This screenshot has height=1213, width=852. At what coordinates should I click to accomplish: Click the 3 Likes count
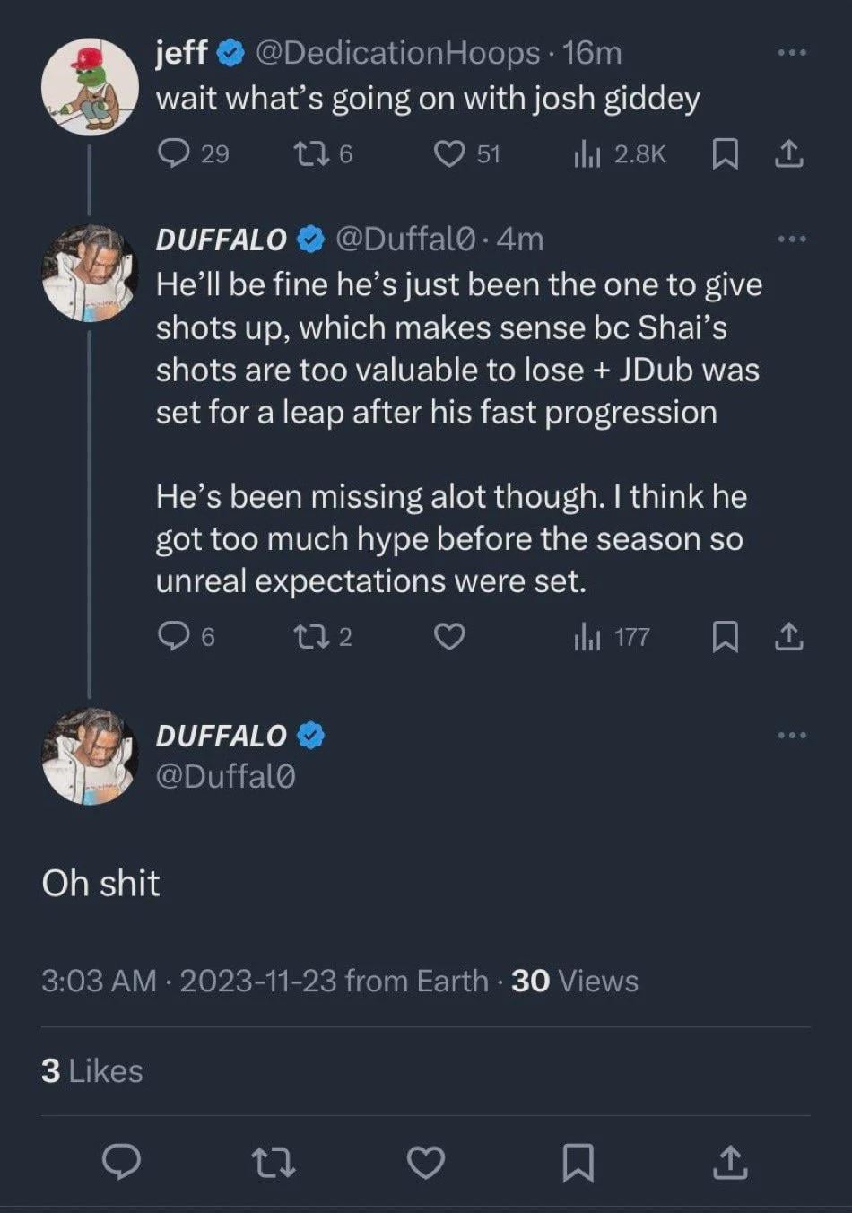pyautogui.click(x=92, y=1070)
